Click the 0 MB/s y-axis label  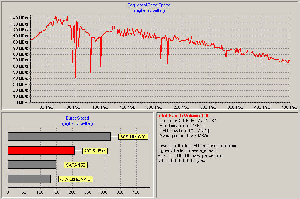point(21,102)
